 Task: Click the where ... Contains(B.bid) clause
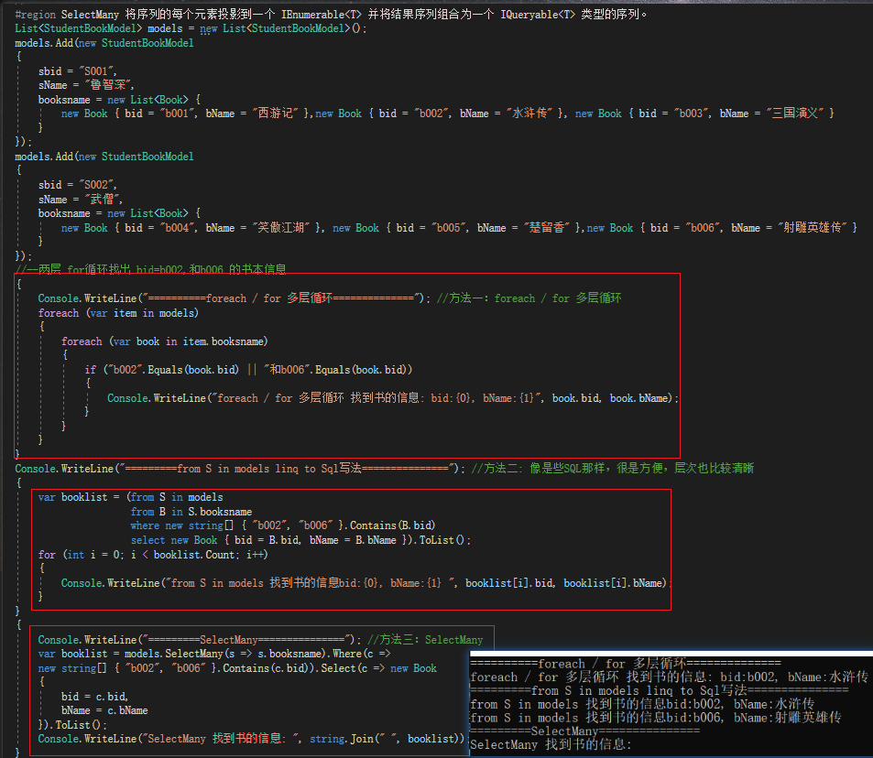click(x=283, y=525)
